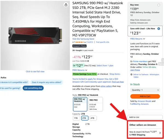Image resolution: width=164 pixels, height=139 pixels.
Task: Open the Visit the Samsung Store link
Action: pyautogui.click(x=84, y=39)
